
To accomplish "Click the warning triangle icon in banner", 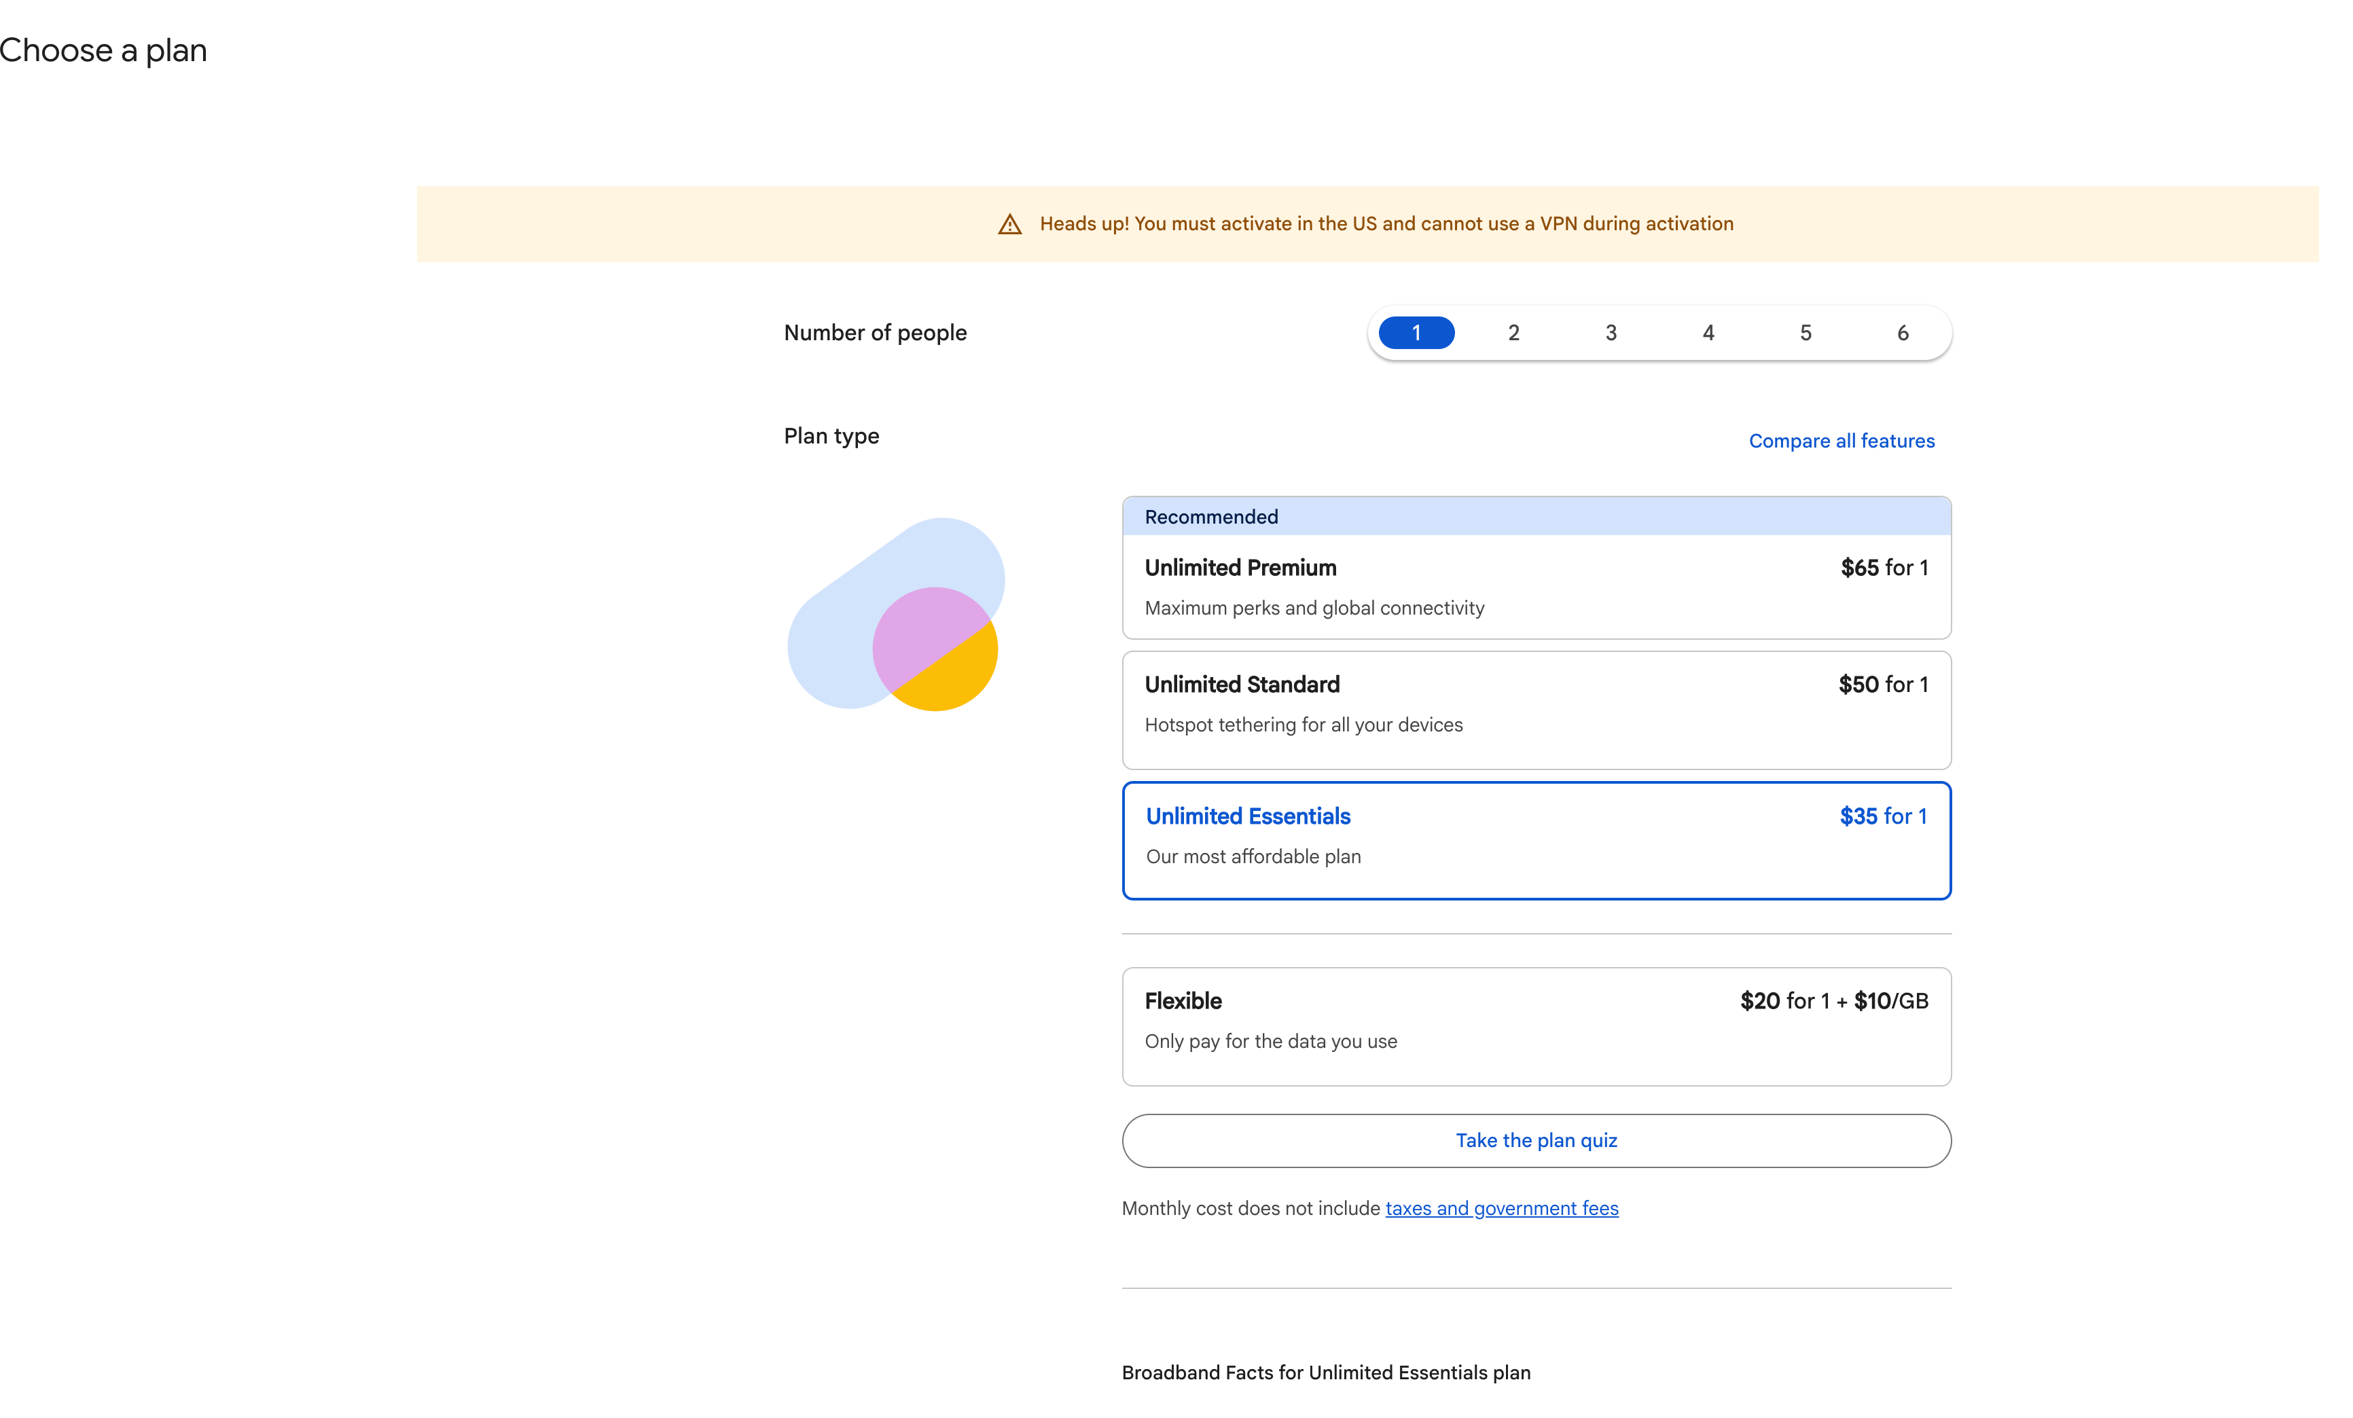I will click(x=1009, y=224).
